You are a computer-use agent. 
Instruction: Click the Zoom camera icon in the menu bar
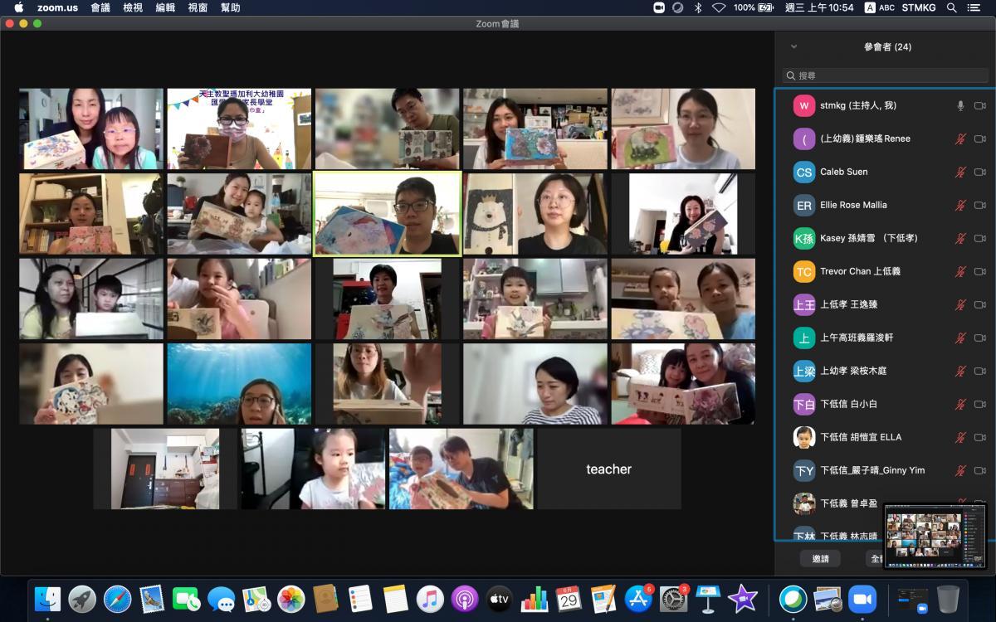tap(659, 7)
